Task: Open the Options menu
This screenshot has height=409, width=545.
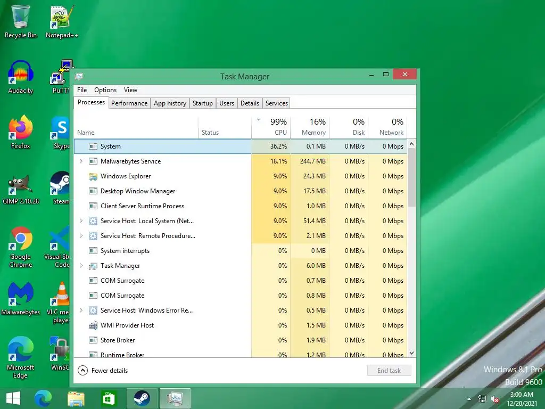Action: pyautogui.click(x=105, y=89)
